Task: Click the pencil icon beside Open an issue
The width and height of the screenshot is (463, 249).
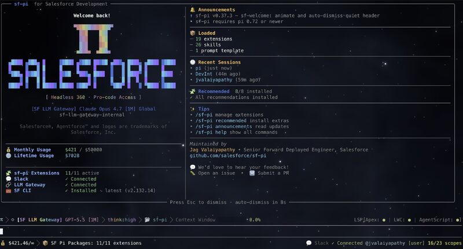Action: tap(193, 173)
